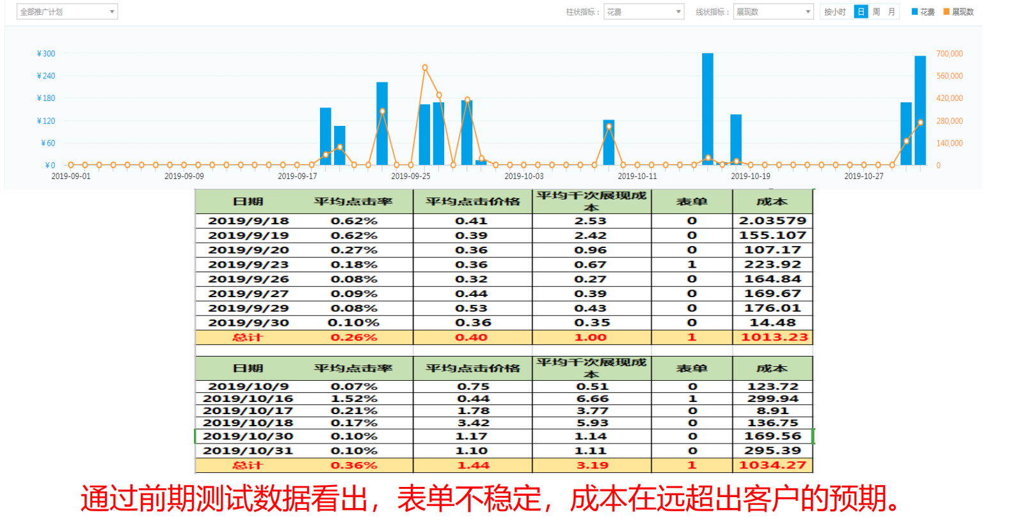The image size is (1017, 524).
Task: Click the blue bar for 2019-10-18
Action: coord(736,139)
